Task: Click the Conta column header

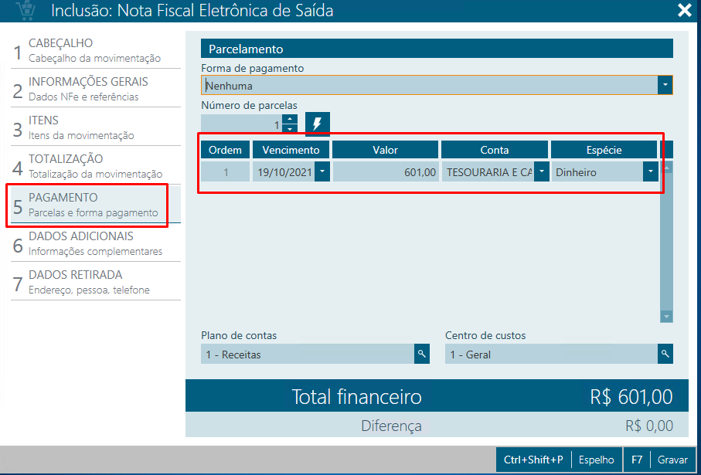Action: click(x=495, y=150)
